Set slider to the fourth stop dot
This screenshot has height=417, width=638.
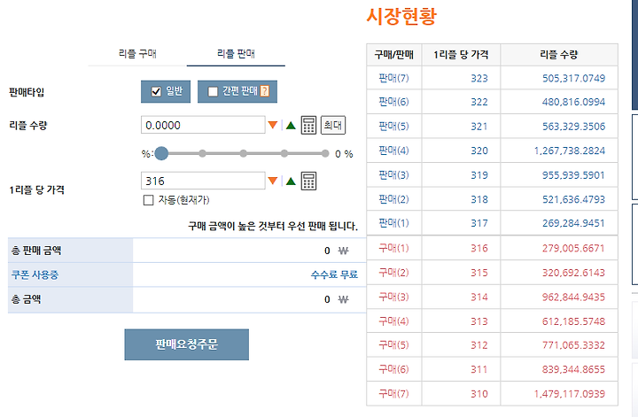coord(284,153)
